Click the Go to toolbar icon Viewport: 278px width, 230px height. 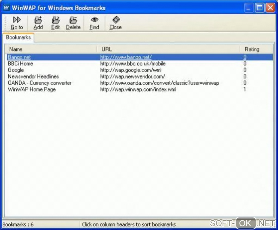(x=17, y=23)
